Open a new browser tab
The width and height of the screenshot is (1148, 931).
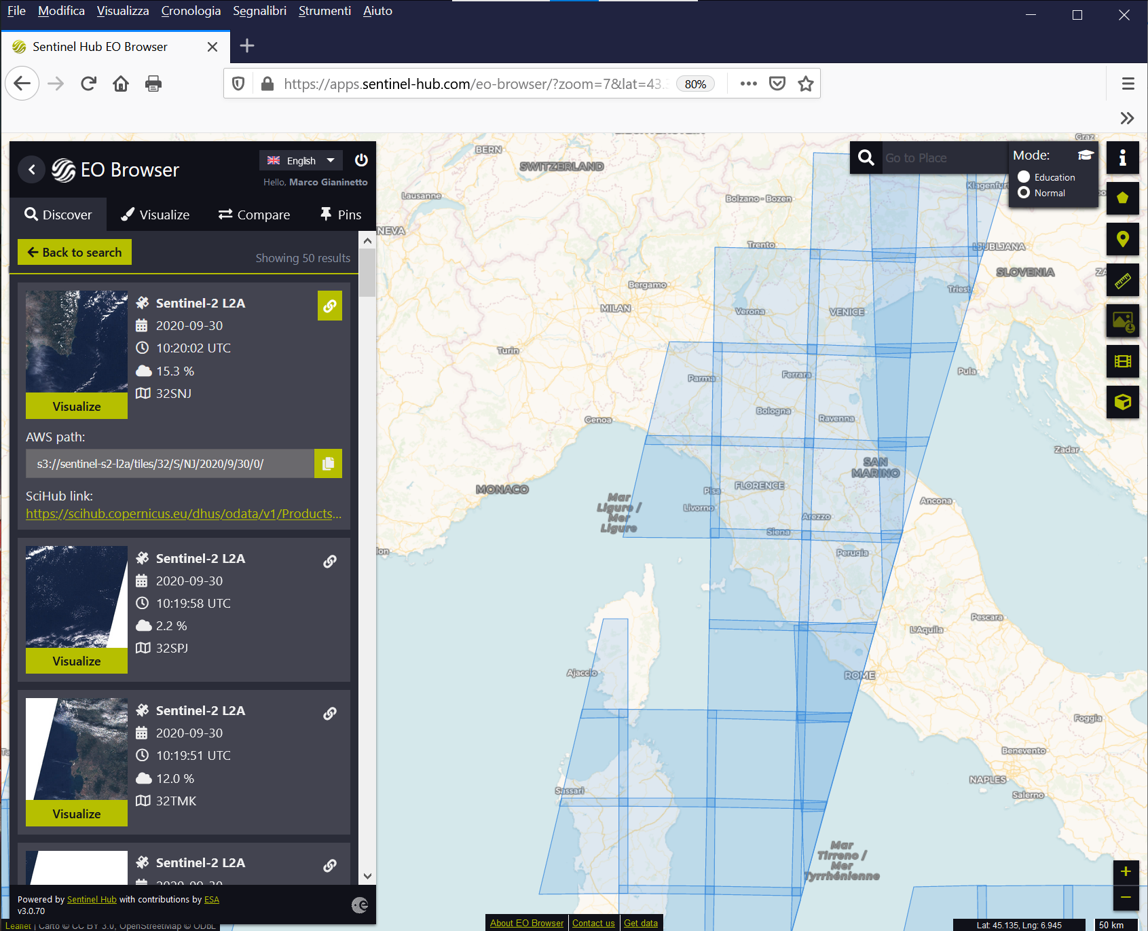[247, 45]
